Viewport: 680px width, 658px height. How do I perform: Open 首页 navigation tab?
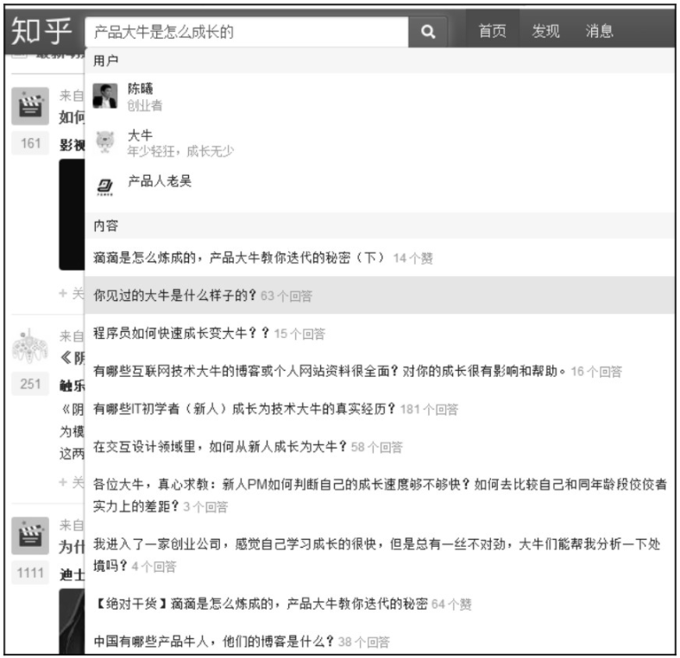click(x=492, y=31)
